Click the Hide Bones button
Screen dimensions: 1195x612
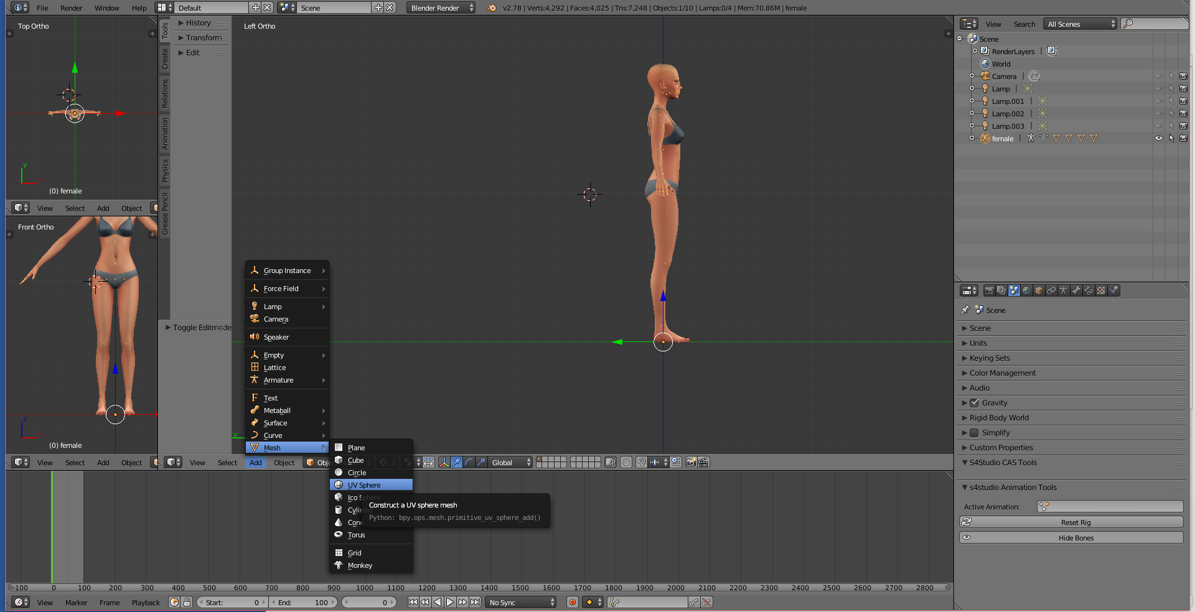click(1075, 538)
